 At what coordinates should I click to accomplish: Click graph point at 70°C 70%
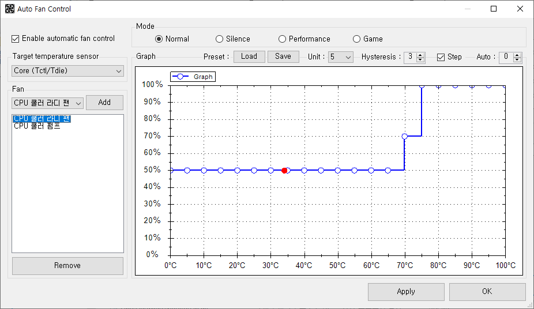(405, 136)
